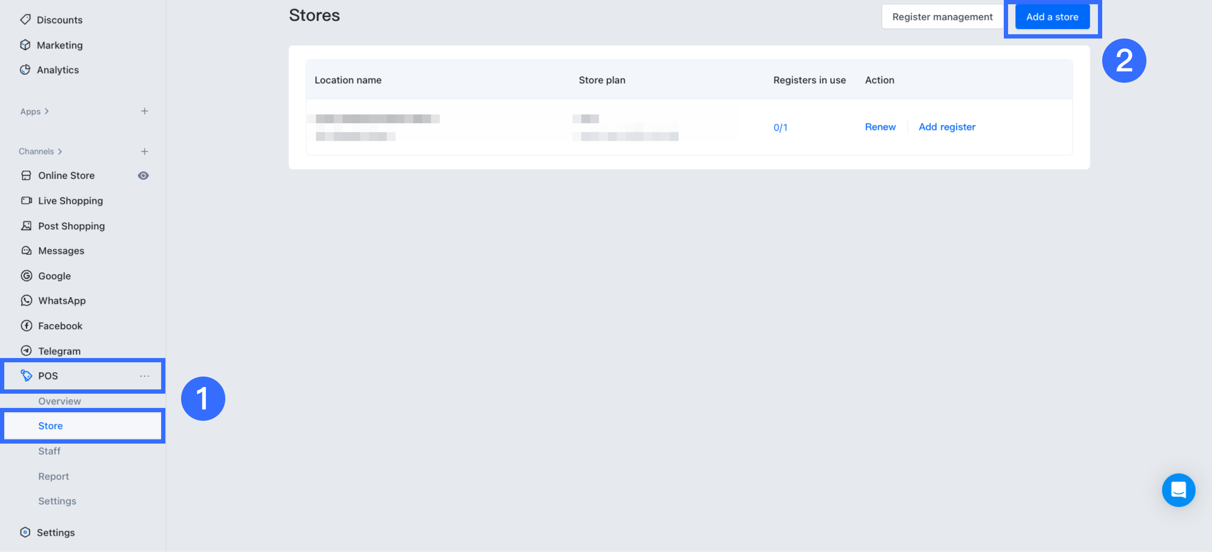Image resolution: width=1212 pixels, height=552 pixels.
Task: Click the plus icon next to Apps
Action: (144, 111)
